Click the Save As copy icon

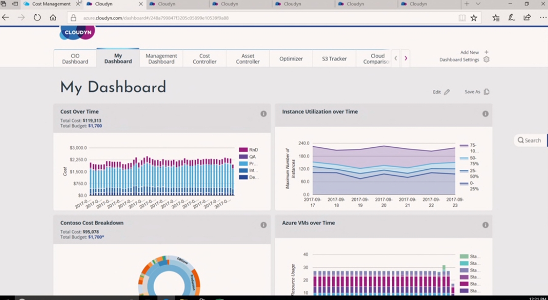(486, 92)
